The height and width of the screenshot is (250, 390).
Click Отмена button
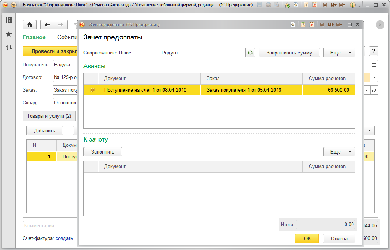pos(339,238)
